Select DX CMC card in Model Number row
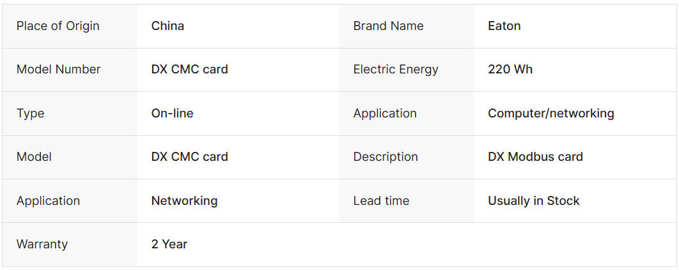 [x=189, y=70]
